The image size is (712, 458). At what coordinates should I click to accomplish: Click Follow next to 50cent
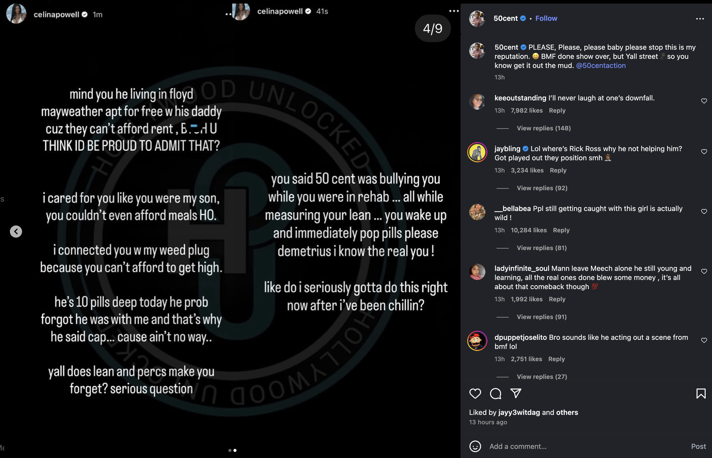coord(546,19)
